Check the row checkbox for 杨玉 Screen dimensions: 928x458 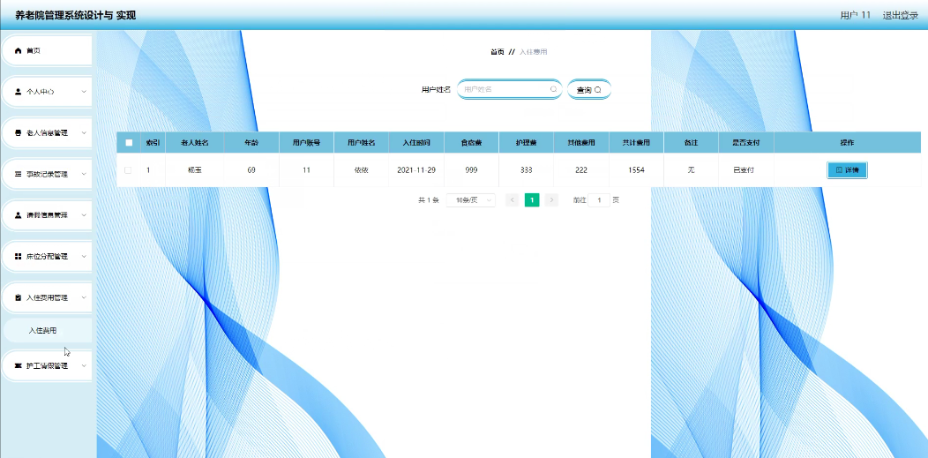[x=129, y=169]
